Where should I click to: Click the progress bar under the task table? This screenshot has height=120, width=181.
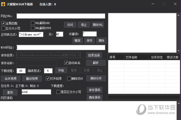(144, 97)
